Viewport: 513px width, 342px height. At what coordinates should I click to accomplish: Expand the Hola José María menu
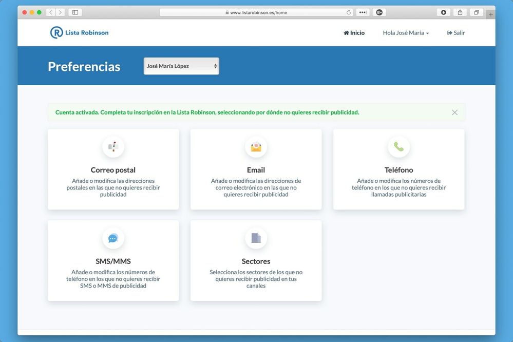tap(406, 32)
